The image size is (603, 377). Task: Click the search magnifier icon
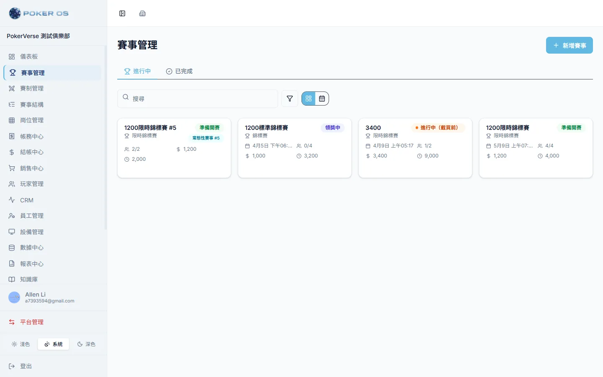click(126, 97)
